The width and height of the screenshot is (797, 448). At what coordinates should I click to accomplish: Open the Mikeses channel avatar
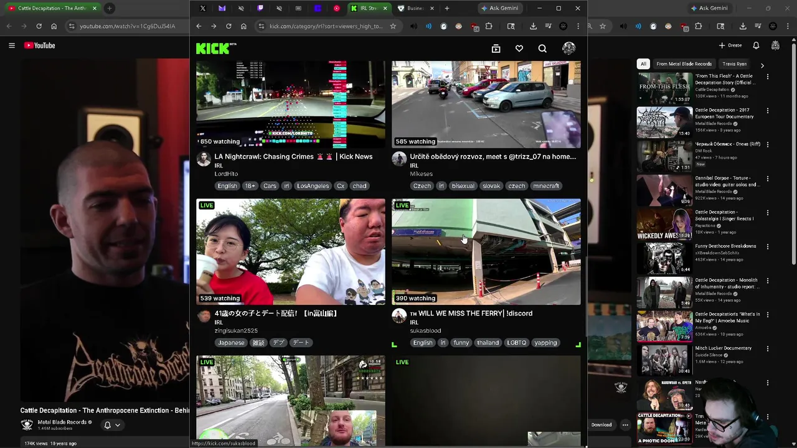(x=399, y=159)
